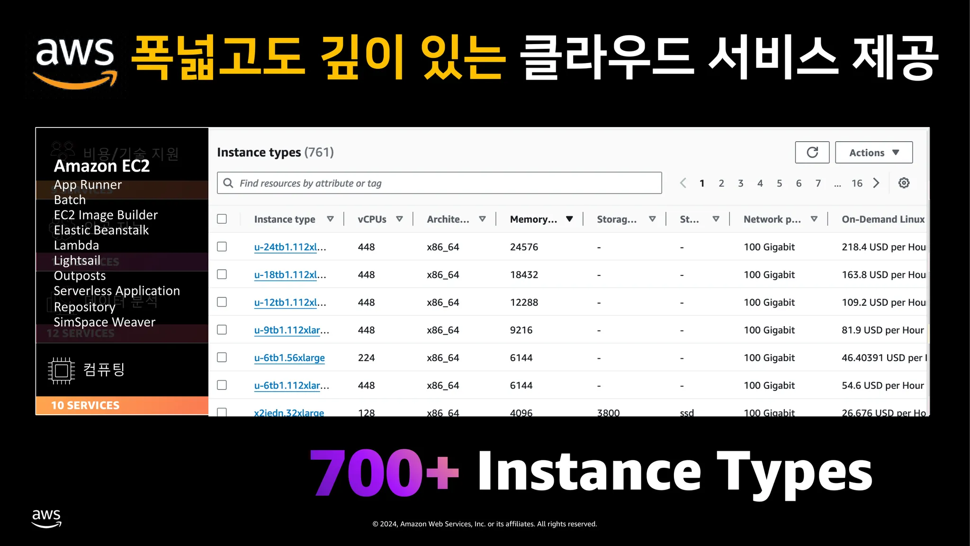Open vCPUs column sort dropdown
Screen dimensions: 970x546
coord(399,219)
